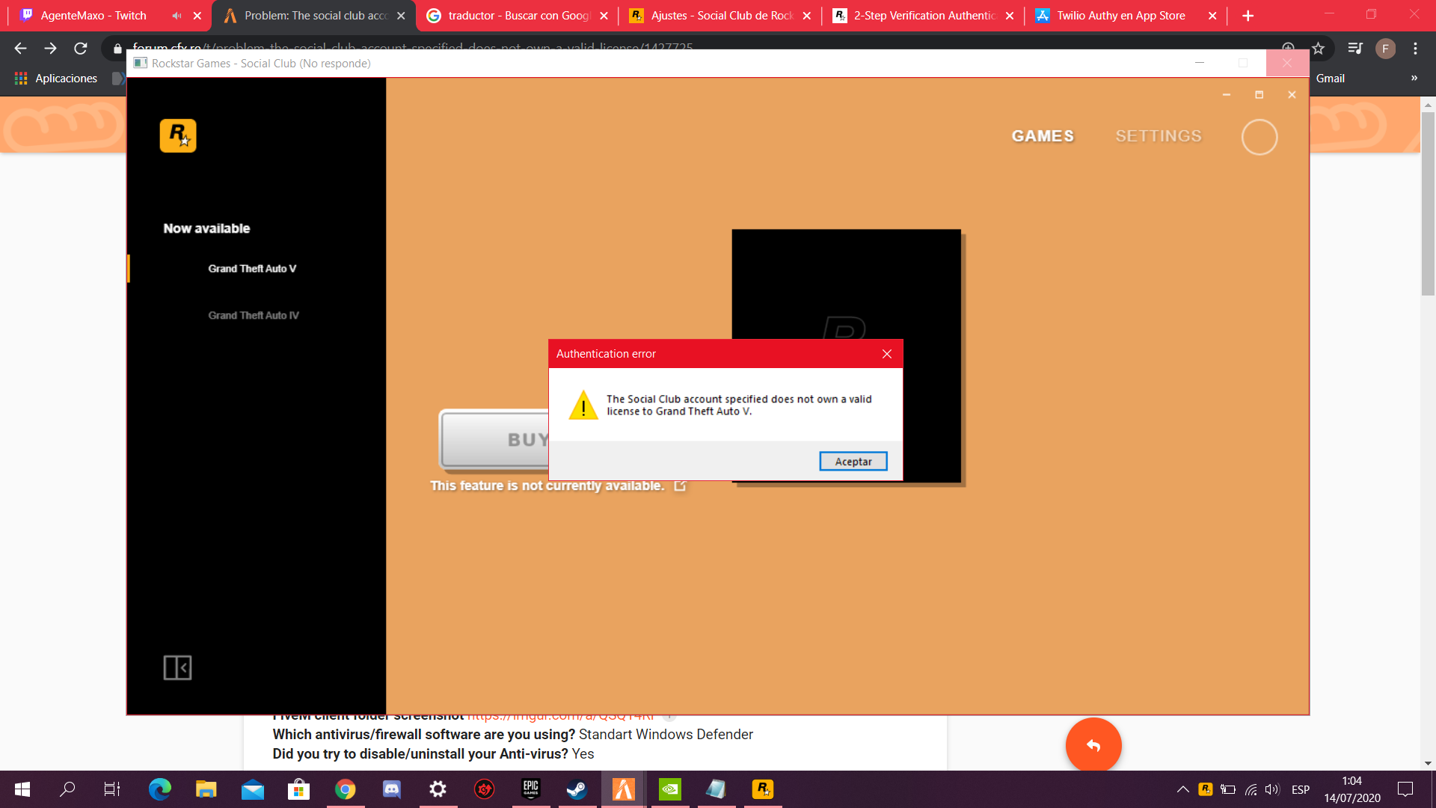Open the GAMES tab in Social Club
Image resolution: width=1436 pixels, height=808 pixels.
tap(1043, 136)
